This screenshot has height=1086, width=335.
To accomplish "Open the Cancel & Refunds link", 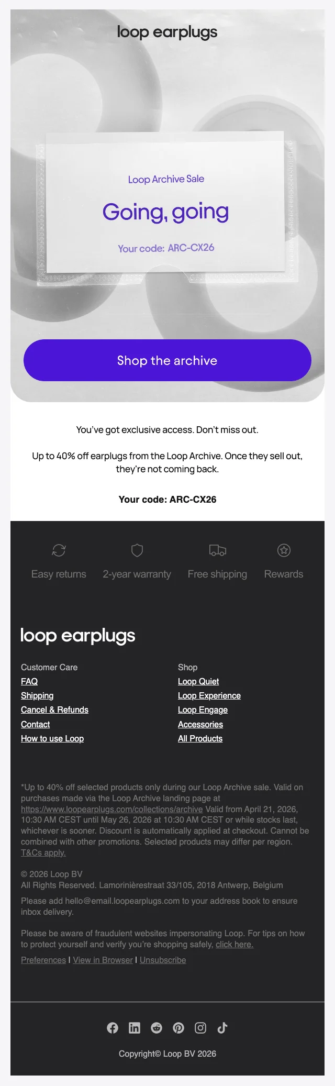I will point(54,710).
